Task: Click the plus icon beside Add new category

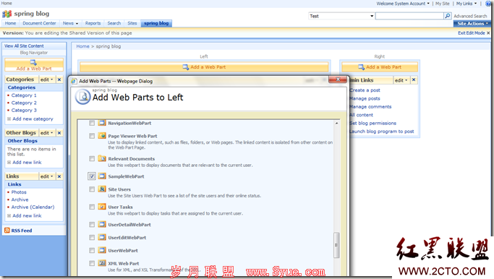Action: 9,119
